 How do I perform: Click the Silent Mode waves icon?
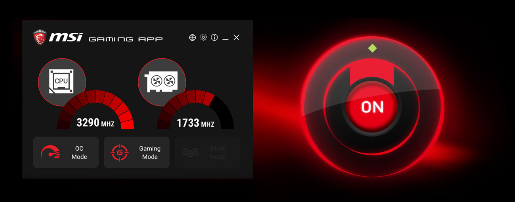coord(190,153)
